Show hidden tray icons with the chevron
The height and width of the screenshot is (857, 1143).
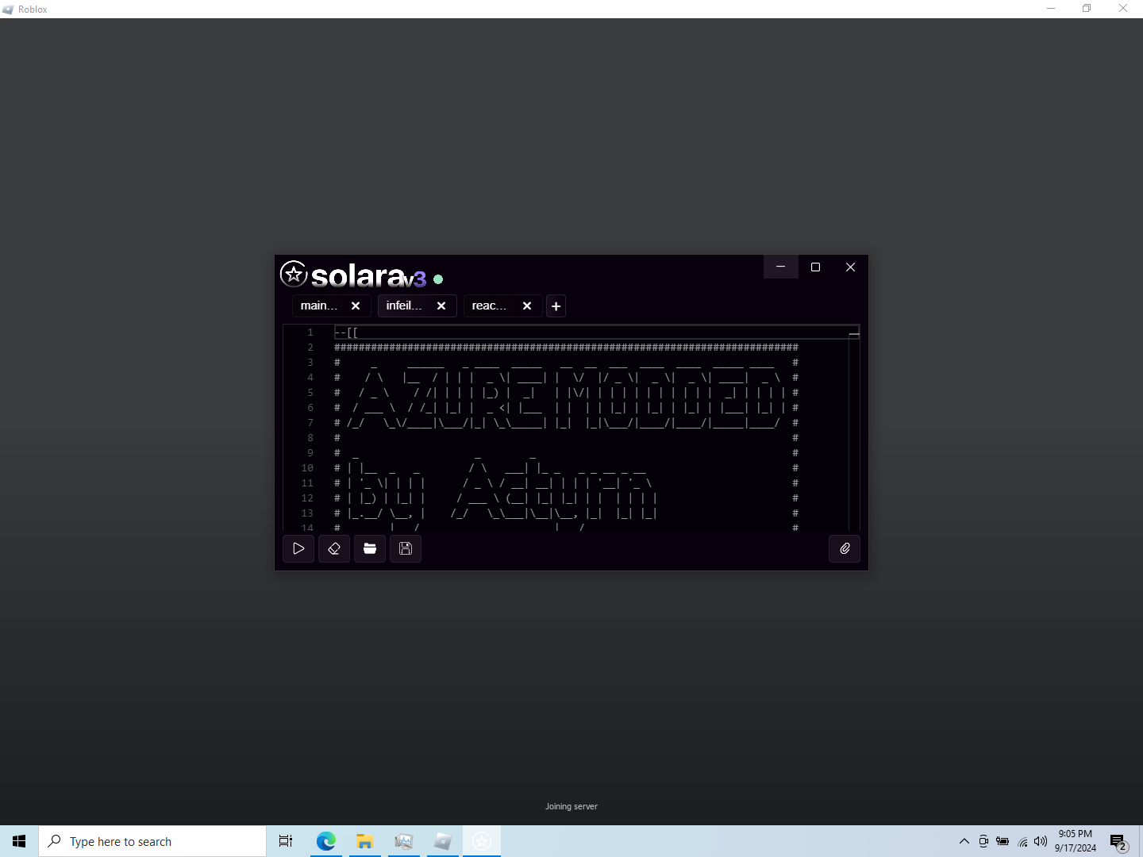pyautogui.click(x=964, y=841)
